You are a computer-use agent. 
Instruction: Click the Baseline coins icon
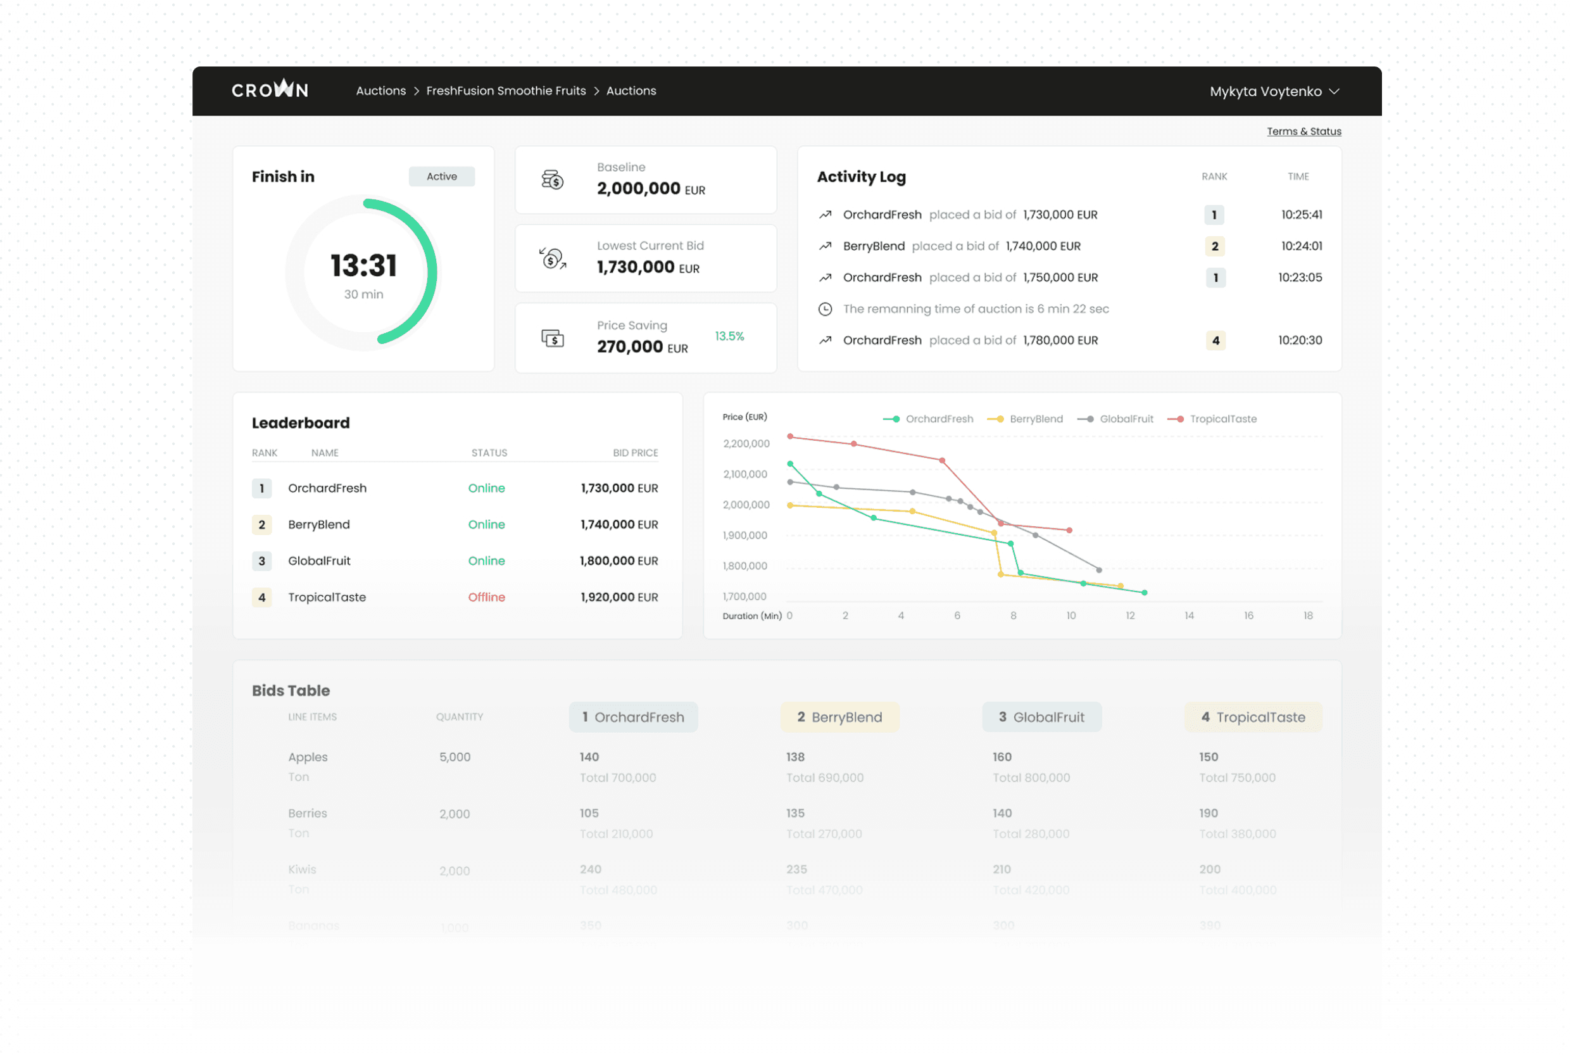point(552,180)
